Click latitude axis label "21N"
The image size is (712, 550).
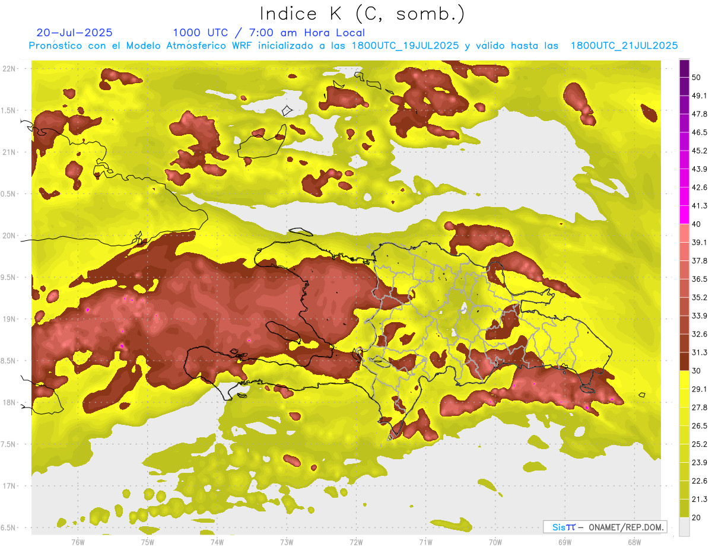tap(9, 152)
